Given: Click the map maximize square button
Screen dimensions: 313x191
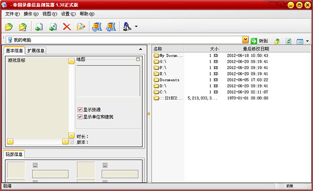Looking at the screenshot, I should pos(138,59).
